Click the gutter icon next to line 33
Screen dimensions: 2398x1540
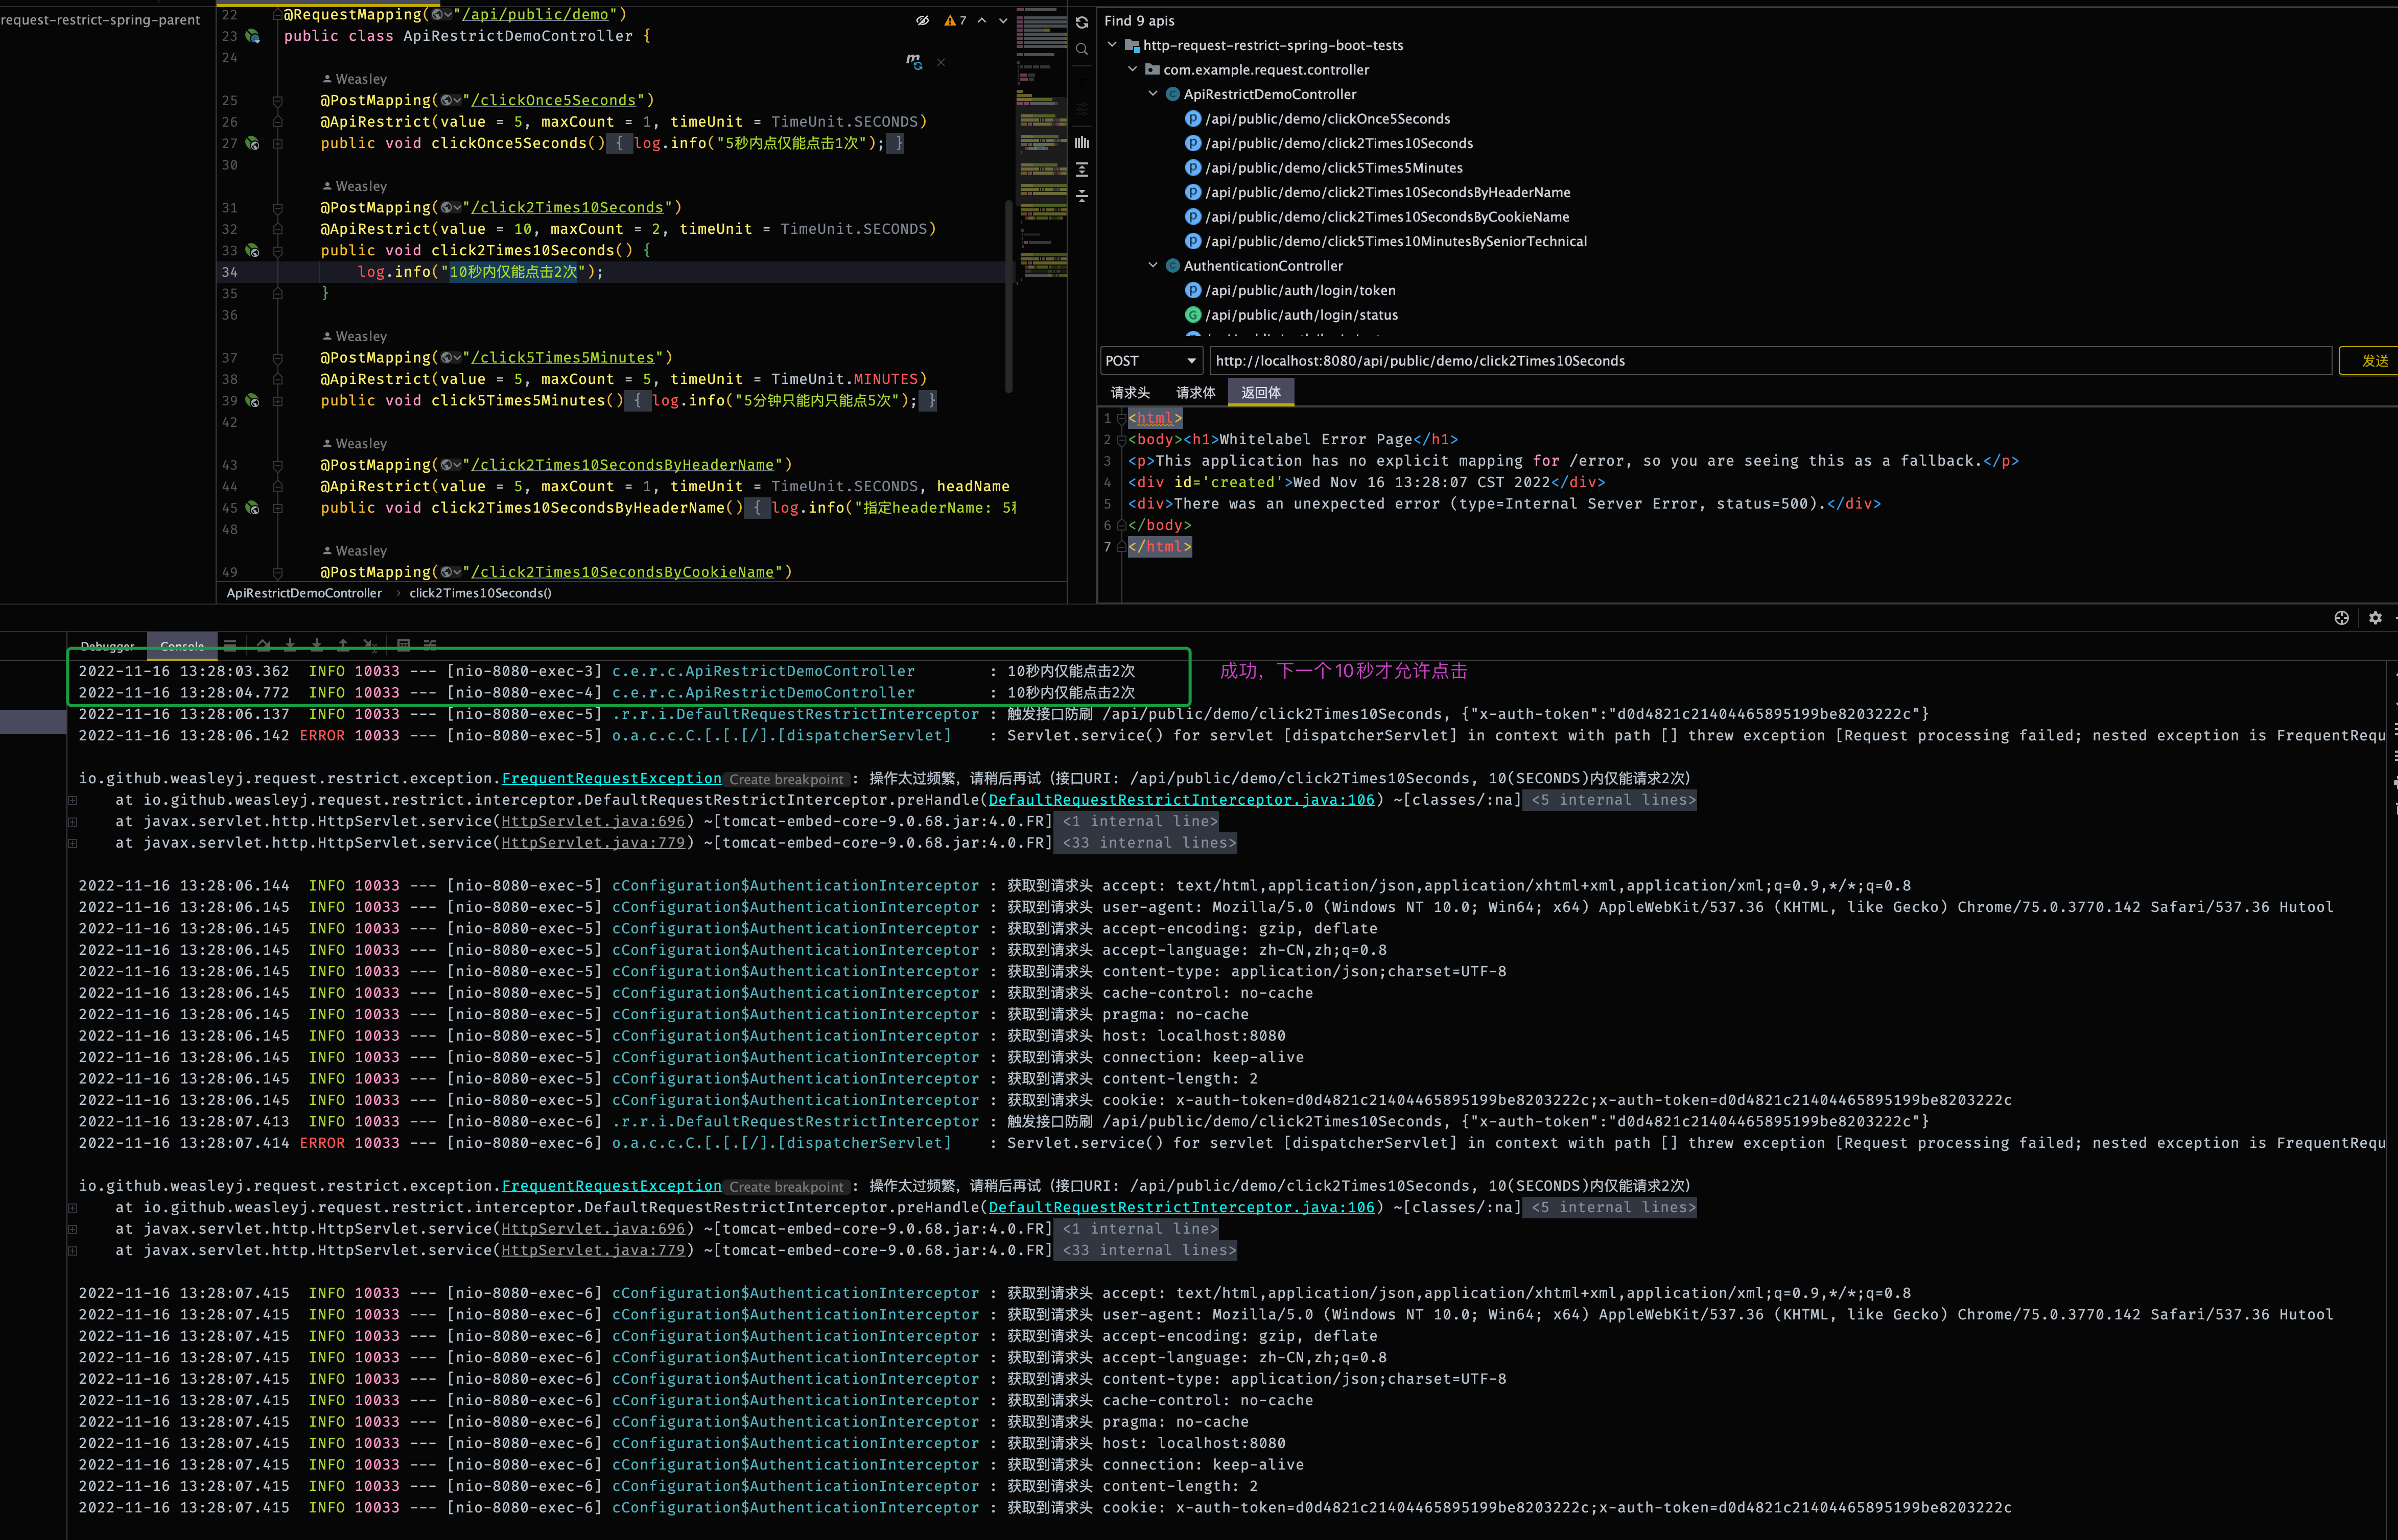(x=253, y=250)
